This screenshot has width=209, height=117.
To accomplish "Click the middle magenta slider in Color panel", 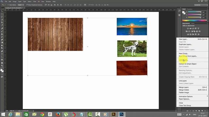I will pos(195,15).
